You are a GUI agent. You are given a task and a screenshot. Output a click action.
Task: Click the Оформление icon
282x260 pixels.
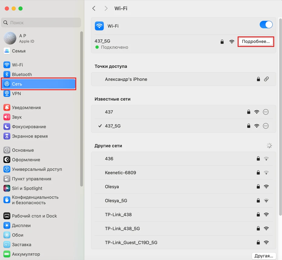click(x=7, y=160)
